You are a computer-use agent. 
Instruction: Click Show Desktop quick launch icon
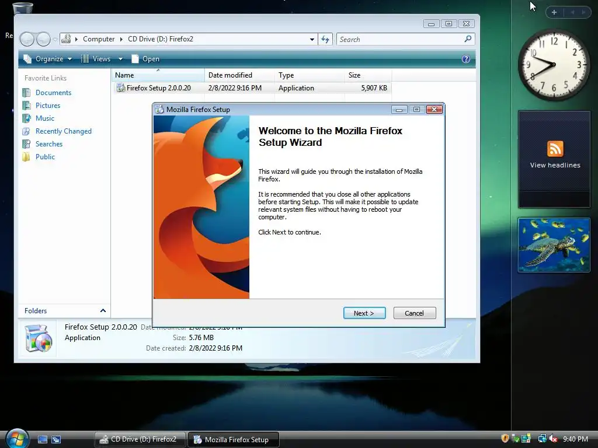[x=43, y=440]
